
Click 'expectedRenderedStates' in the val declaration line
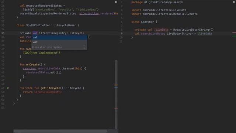tap(44, 6)
